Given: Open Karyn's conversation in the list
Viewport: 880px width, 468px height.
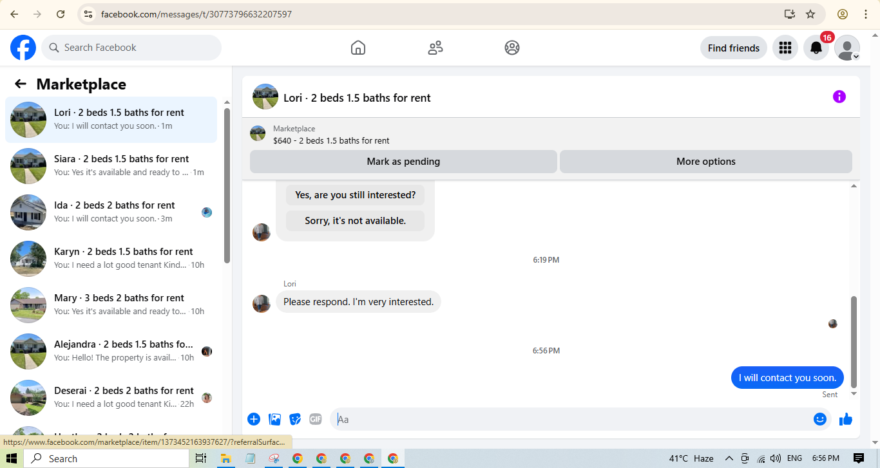Looking at the screenshot, I should [x=111, y=259].
